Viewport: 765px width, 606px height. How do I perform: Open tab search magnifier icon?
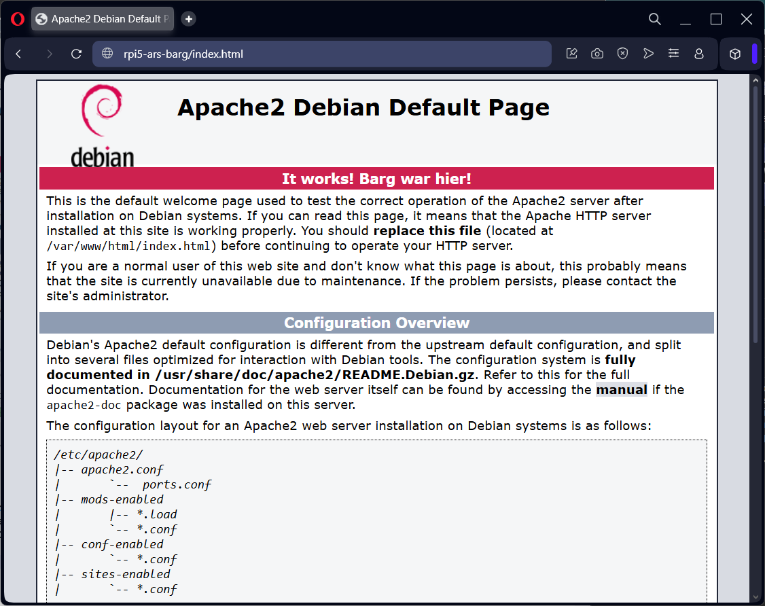654,19
